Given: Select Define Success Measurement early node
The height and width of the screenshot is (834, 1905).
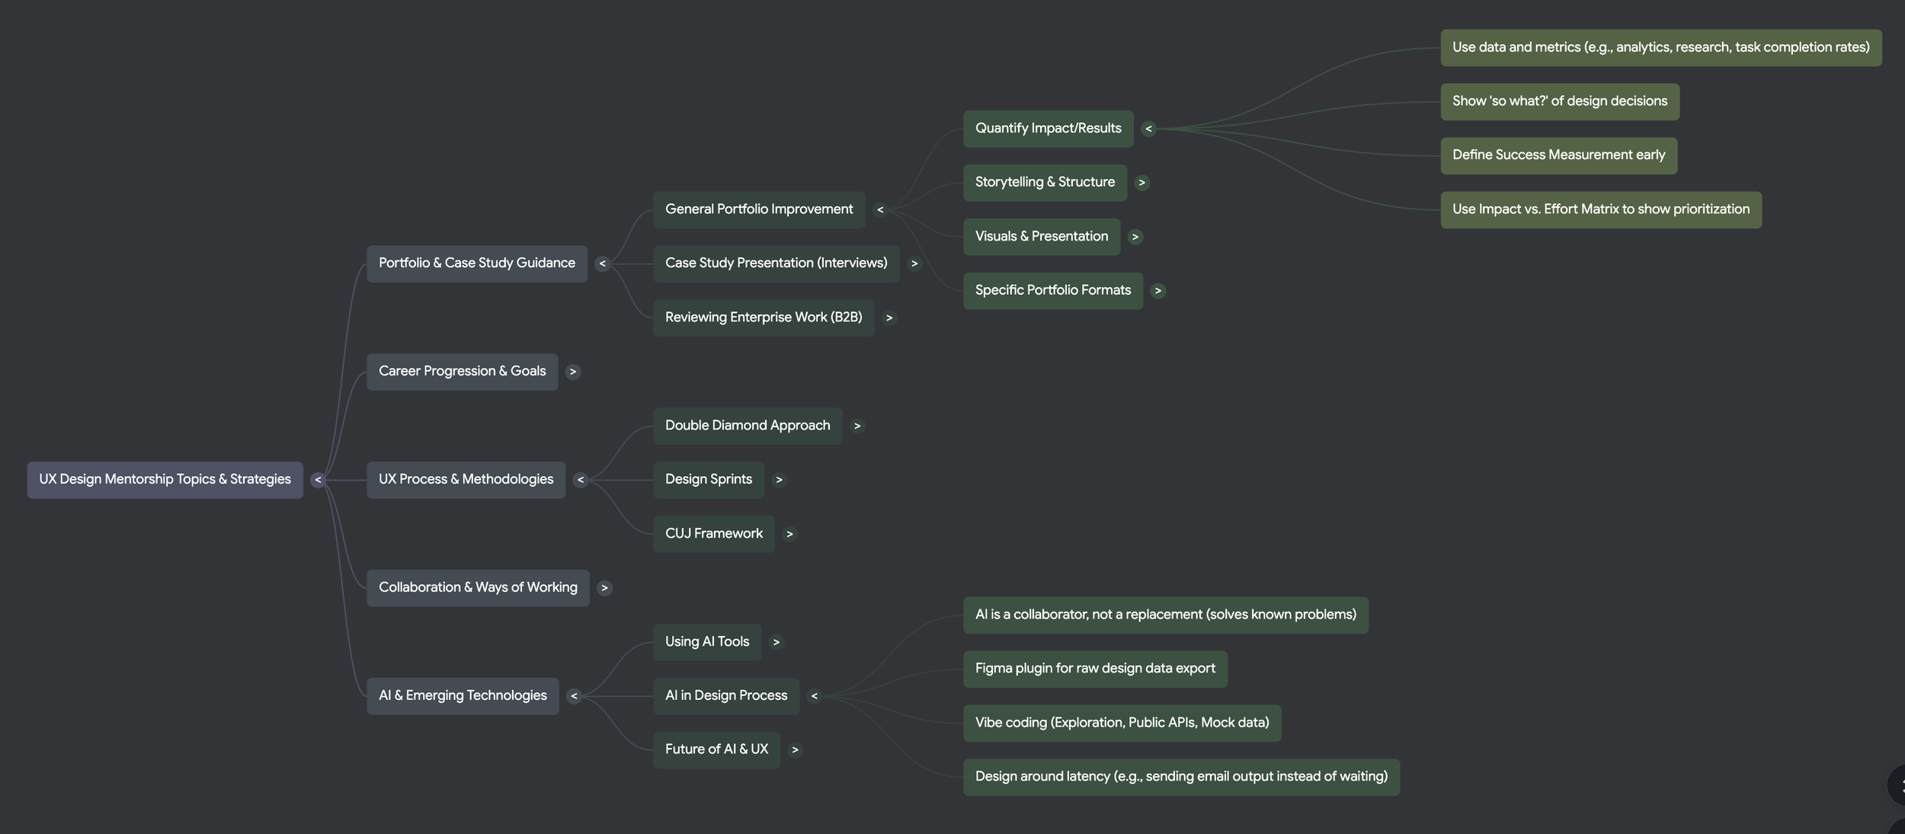Looking at the screenshot, I should [1558, 155].
